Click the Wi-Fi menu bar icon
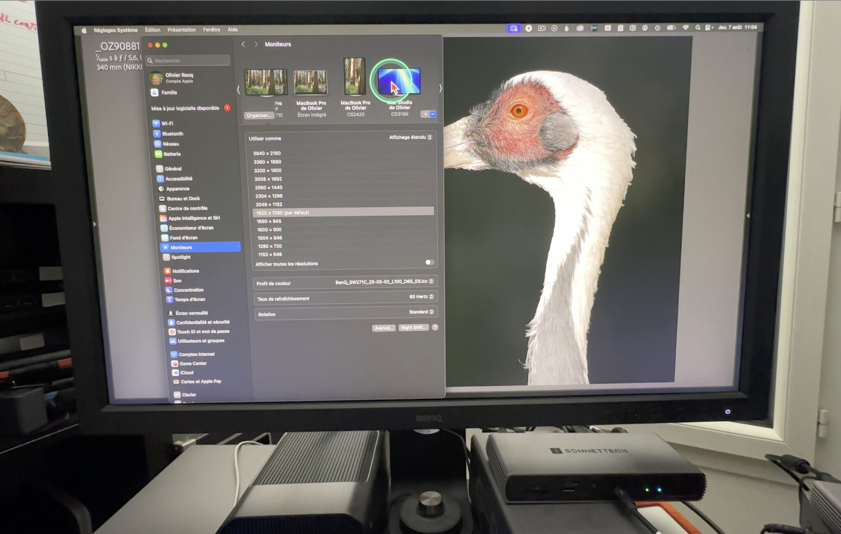This screenshot has height=534, width=841. coord(685,28)
